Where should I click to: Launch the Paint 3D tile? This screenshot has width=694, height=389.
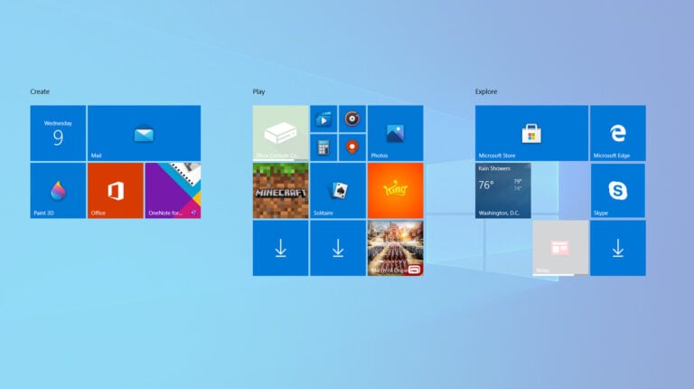(x=58, y=191)
